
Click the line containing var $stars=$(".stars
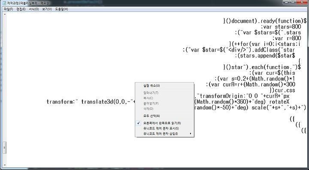pyautogui.click(x=268, y=33)
